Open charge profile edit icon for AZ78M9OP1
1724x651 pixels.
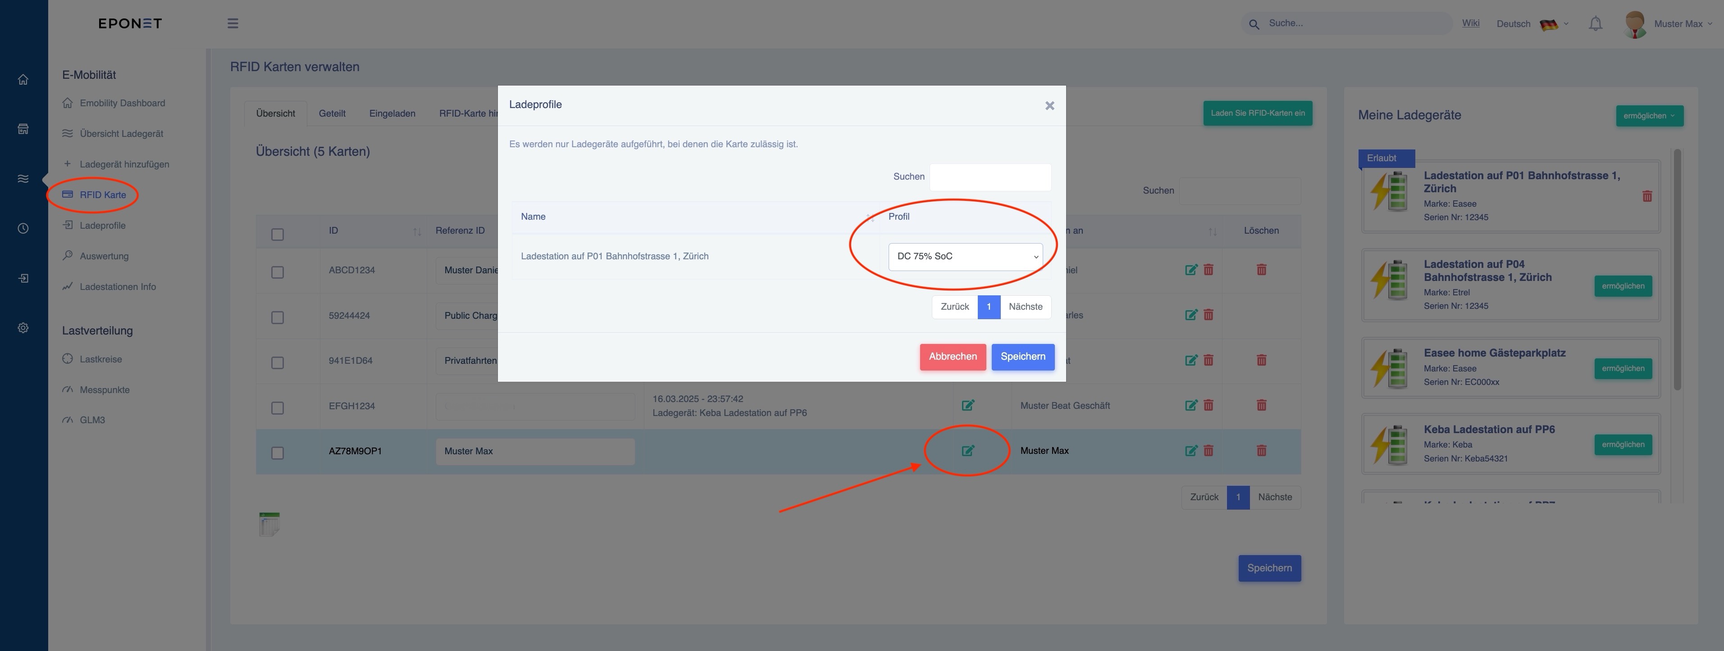pos(968,451)
